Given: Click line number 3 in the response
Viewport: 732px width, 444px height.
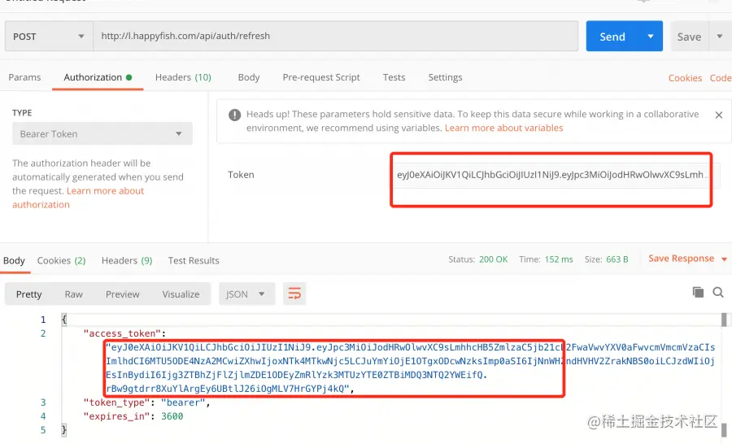Looking at the screenshot, I should (43, 403).
